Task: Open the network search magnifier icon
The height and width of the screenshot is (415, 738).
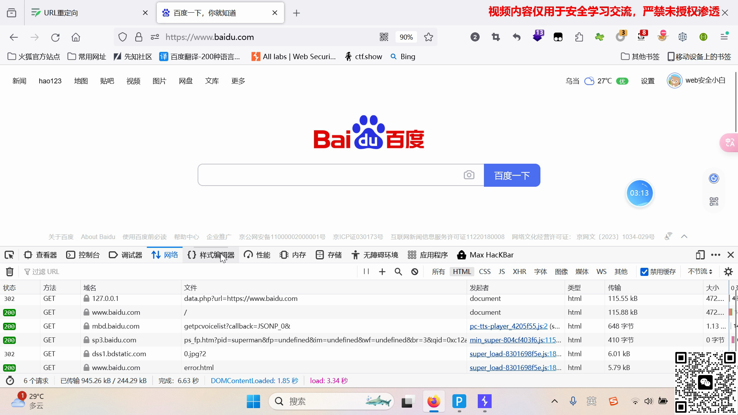Action: click(398, 272)
